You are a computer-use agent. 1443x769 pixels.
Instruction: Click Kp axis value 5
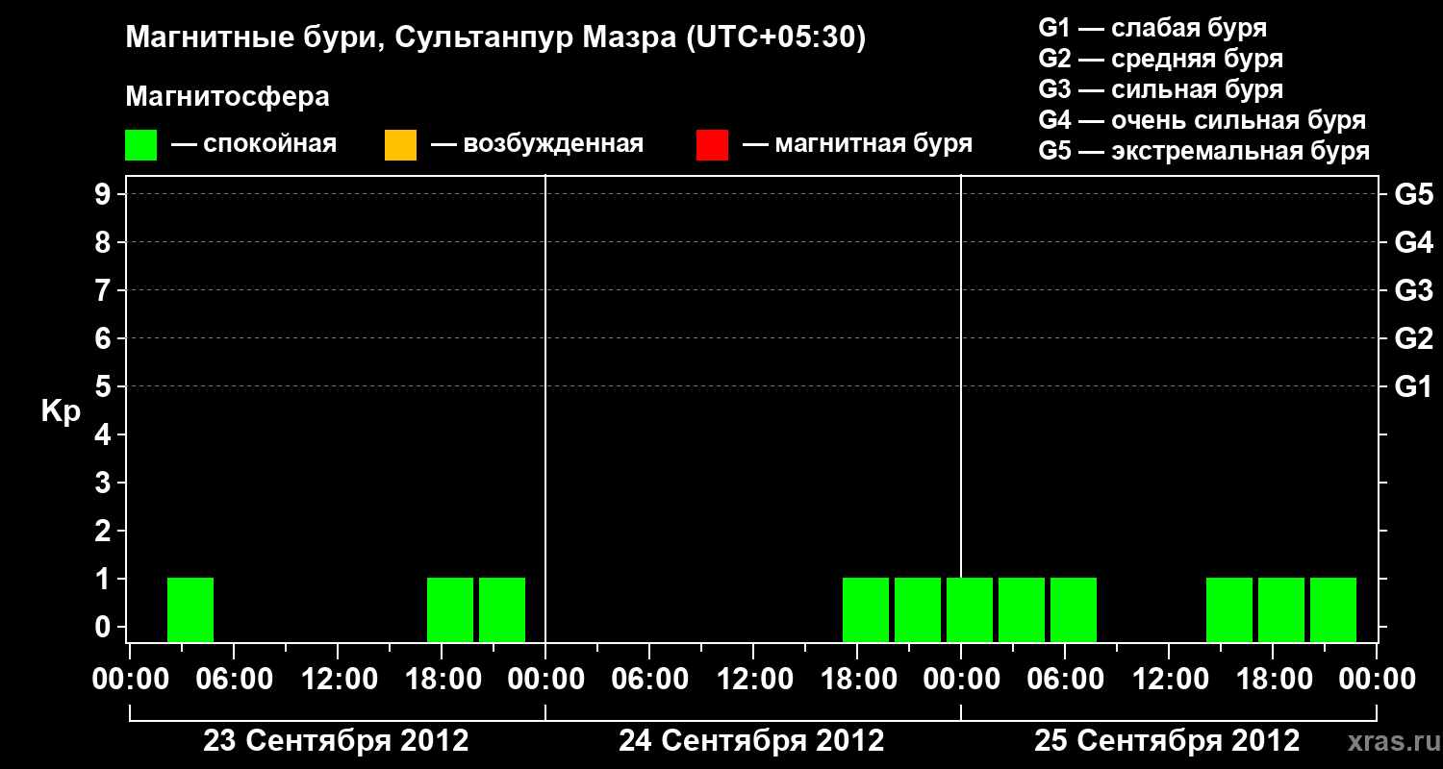pyautogui.click(x=103, y=386)
